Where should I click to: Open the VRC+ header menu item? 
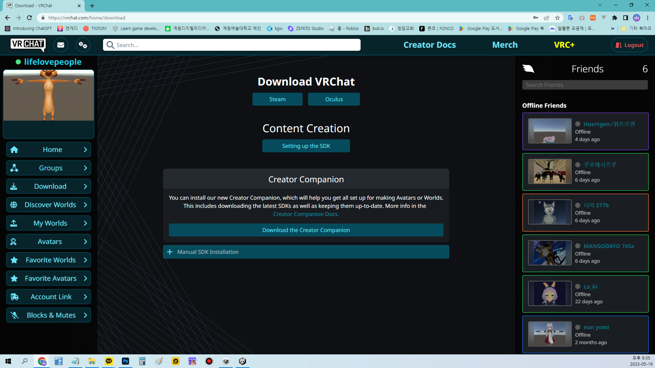tap(564, 45)
